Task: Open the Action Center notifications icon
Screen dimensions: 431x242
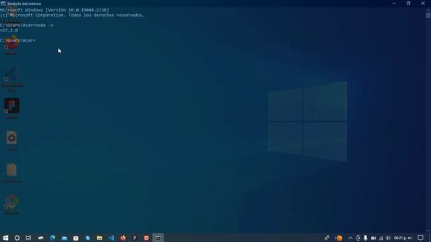Action: tap(420, 238)
